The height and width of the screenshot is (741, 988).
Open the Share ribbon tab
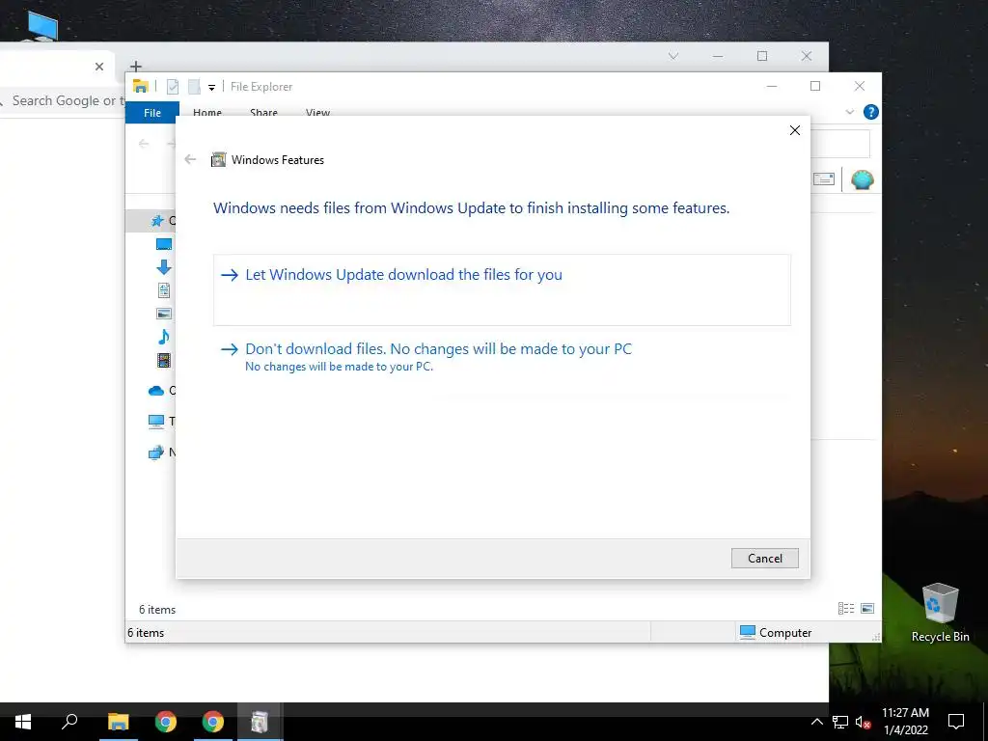coord(263,112)
